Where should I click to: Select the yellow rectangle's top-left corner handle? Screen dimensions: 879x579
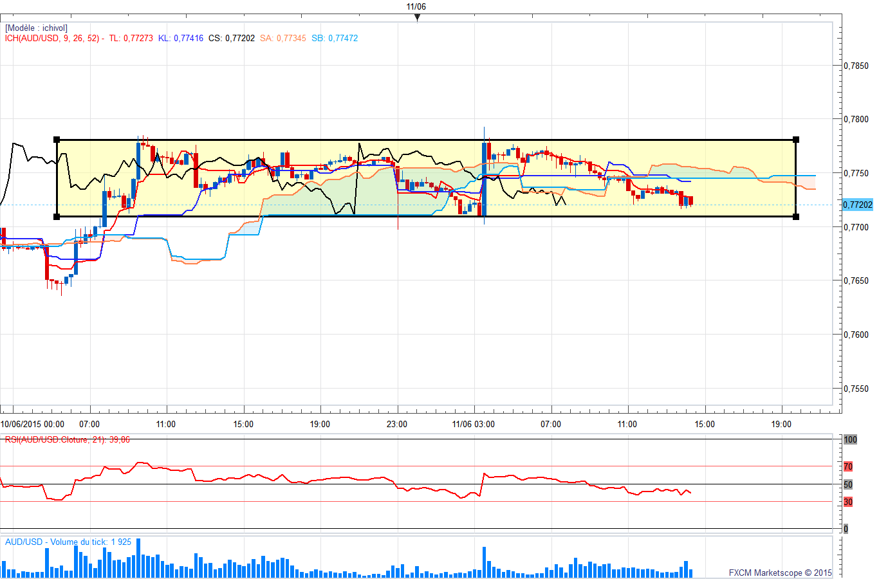(x=57, y=140)
